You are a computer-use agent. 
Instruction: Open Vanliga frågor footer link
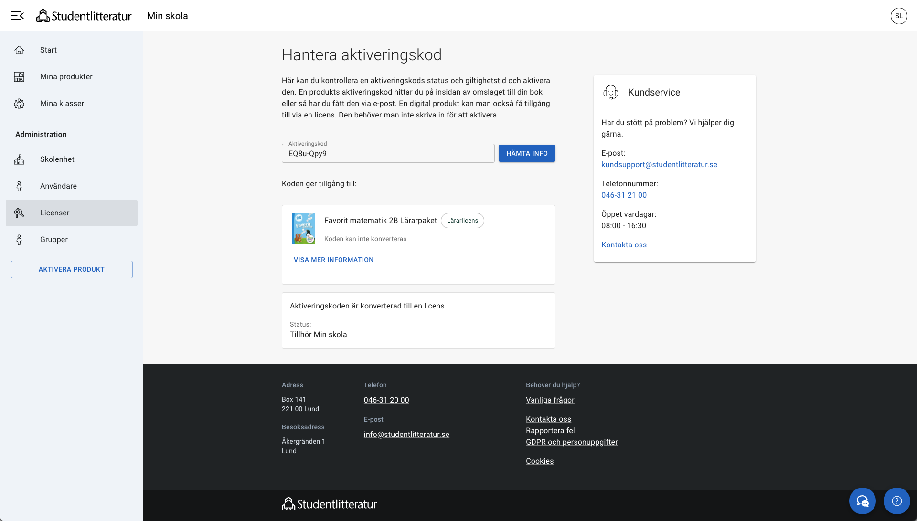(550, 400)
